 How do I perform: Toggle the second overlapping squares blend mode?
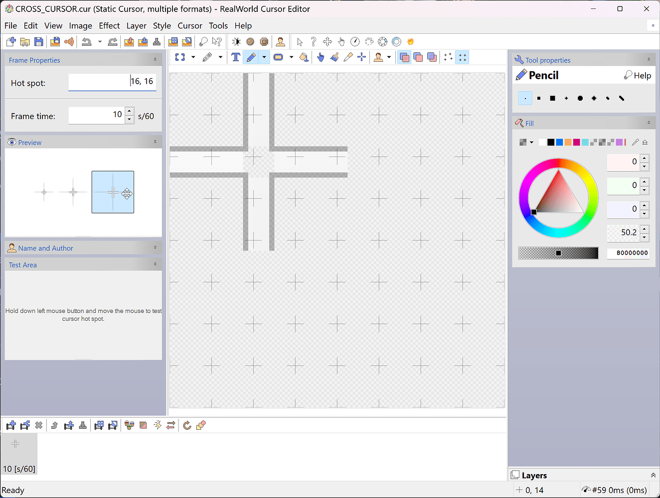pos(418,57)
